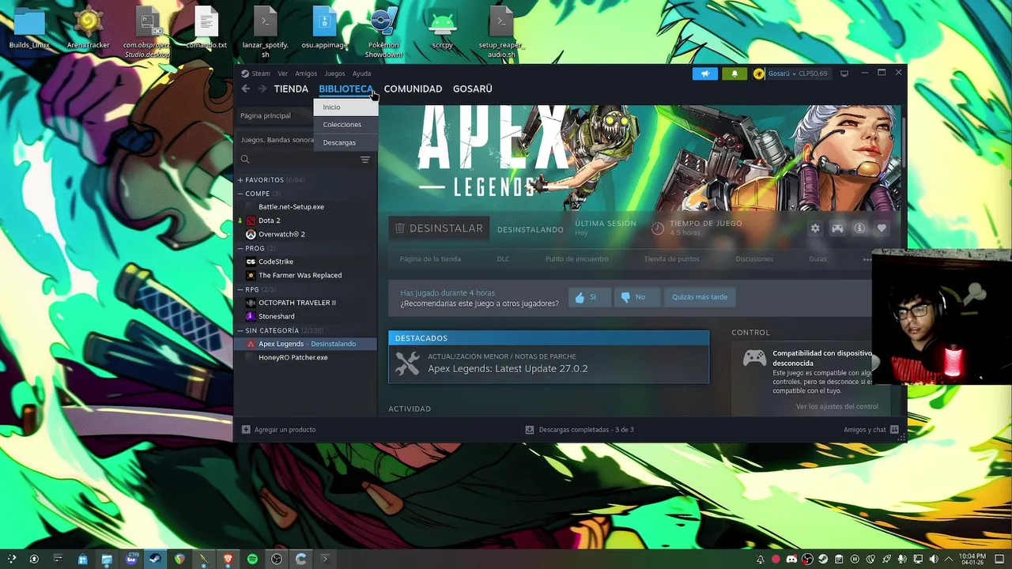
Task: Open the DLC link
Action: [x=503, y=259]
